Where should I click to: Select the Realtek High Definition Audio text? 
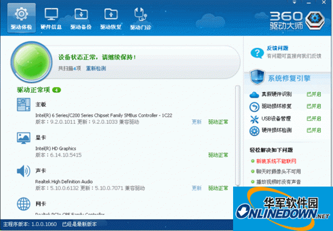pyautogui.click(x=64, y=182)
